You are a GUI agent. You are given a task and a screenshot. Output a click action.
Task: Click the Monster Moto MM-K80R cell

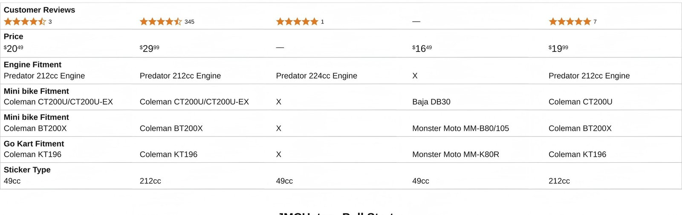(x=455, y=154)
